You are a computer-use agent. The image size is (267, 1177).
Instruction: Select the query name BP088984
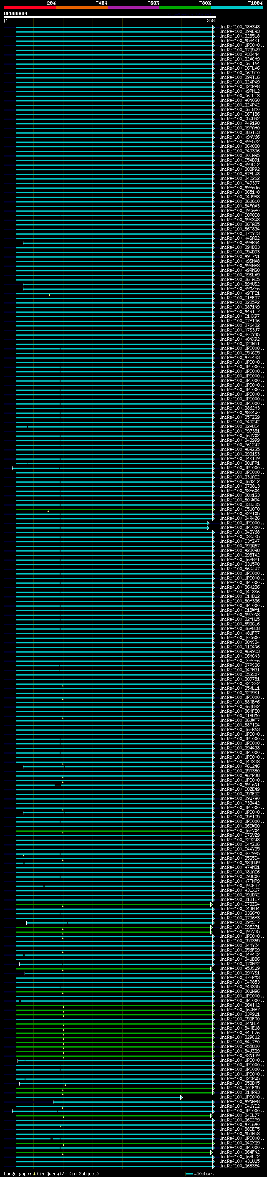click(15, 13)
